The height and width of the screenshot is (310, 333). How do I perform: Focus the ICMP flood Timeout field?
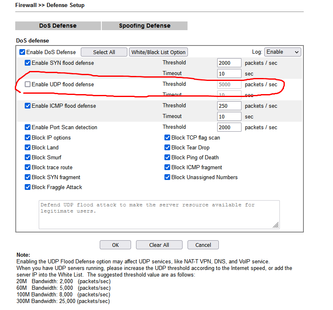pyautogui.click(x=229, y=117)
